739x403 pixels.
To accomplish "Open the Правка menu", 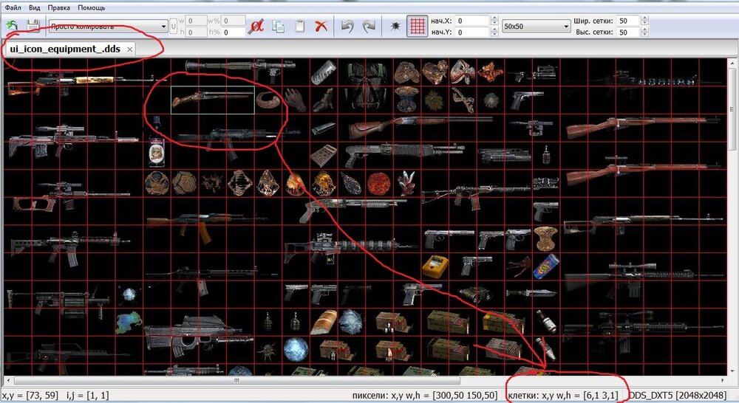I will coord(59,7).
